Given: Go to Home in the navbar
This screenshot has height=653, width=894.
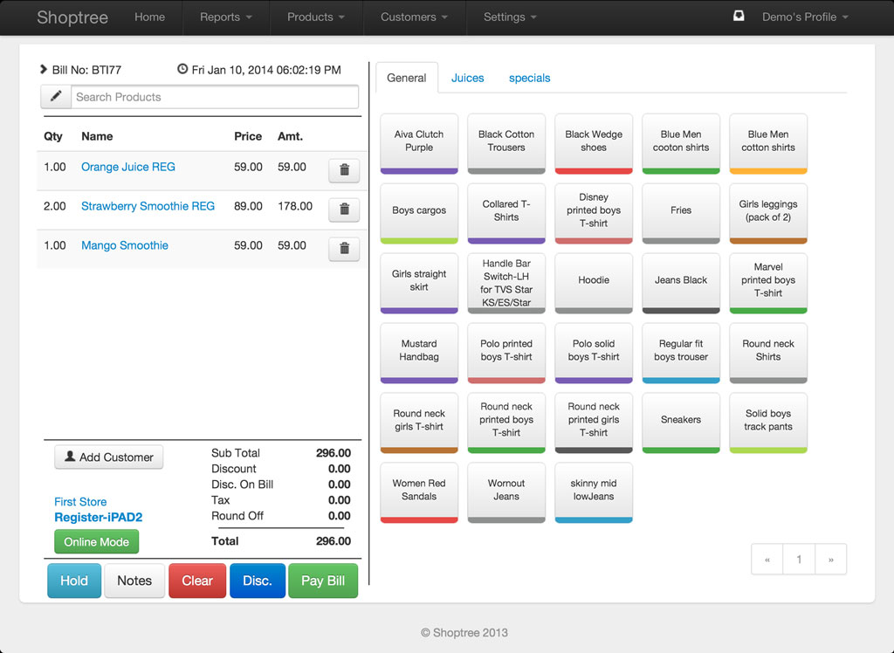Looking at the screenshot, I should [150, 17].
